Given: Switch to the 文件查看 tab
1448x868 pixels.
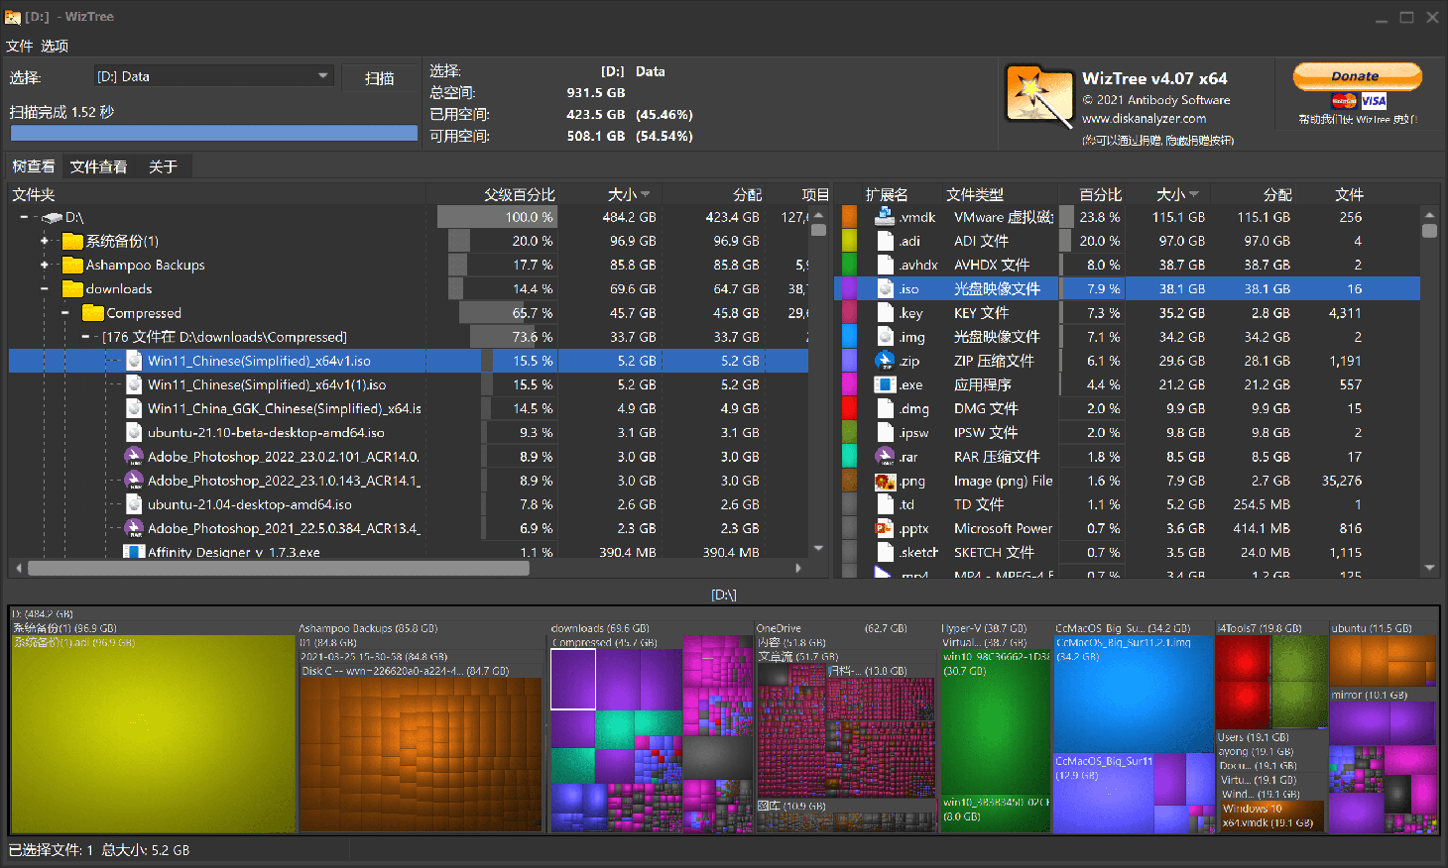Looking at the screenshot, I should 98,166.
